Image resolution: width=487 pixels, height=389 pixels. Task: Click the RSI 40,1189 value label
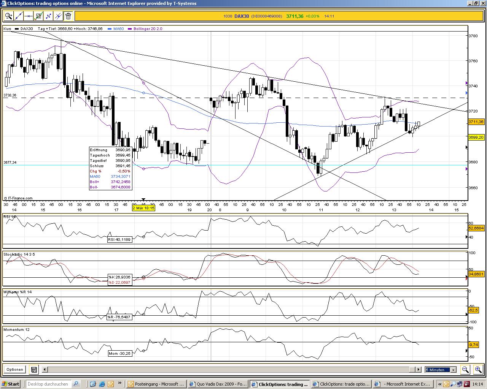[119, 239]
